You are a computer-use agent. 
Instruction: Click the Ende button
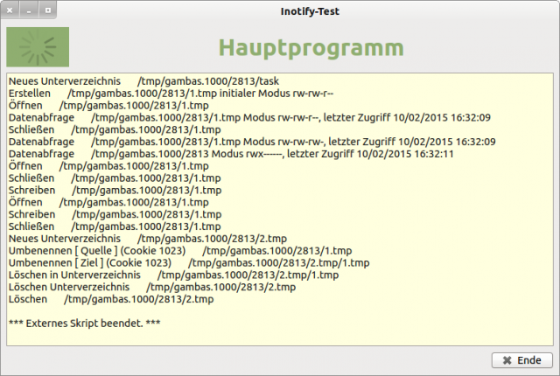tap(522, 359)
